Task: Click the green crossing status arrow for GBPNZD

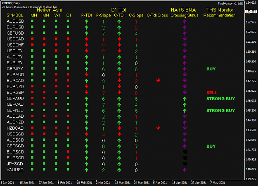Action: 185,111
